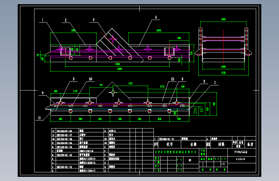Click callout number 1 at top left
This screenshot has height=181, width=279.
[x=42, y=20]
